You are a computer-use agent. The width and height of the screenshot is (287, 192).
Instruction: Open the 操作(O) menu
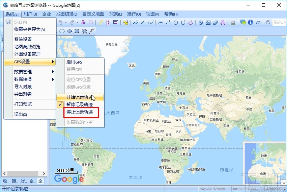click(x=134, y=14)
